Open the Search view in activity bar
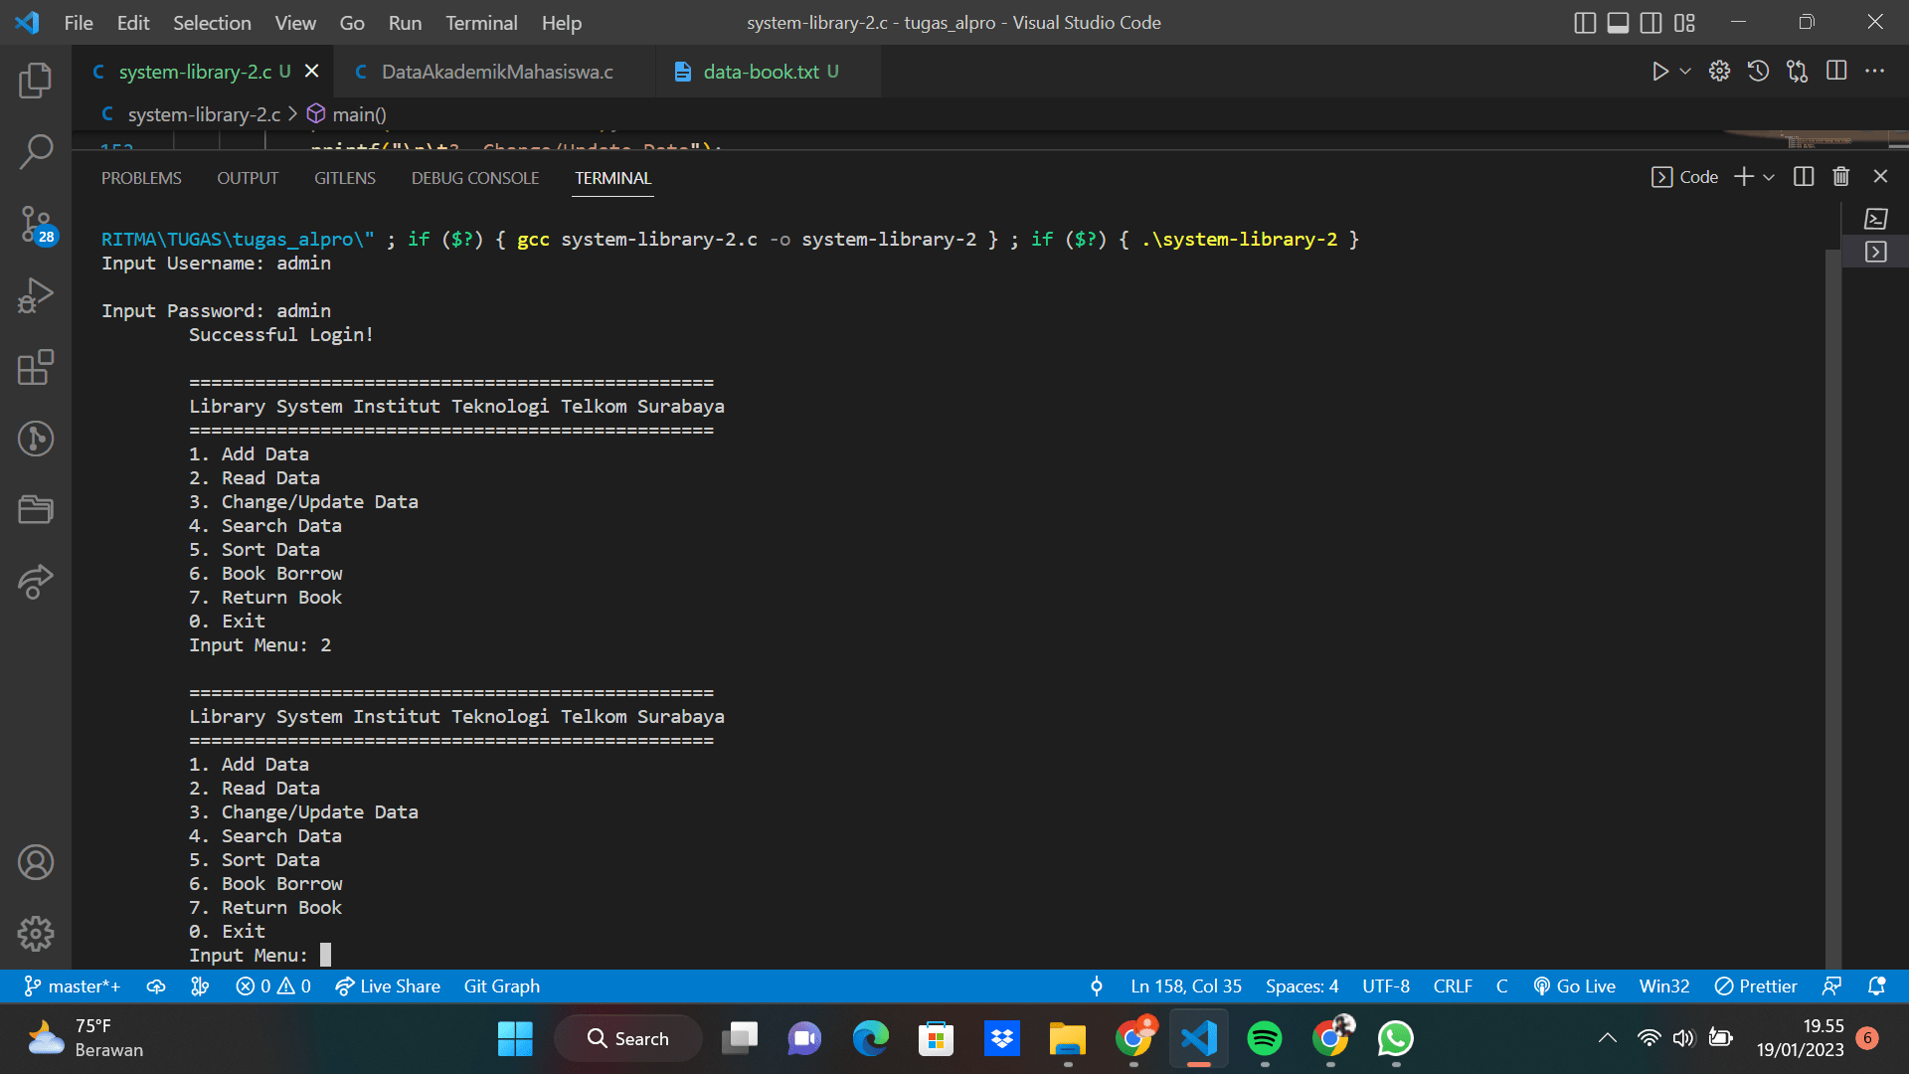This screenshot has height=1074, width=1909. click(36, 152)
